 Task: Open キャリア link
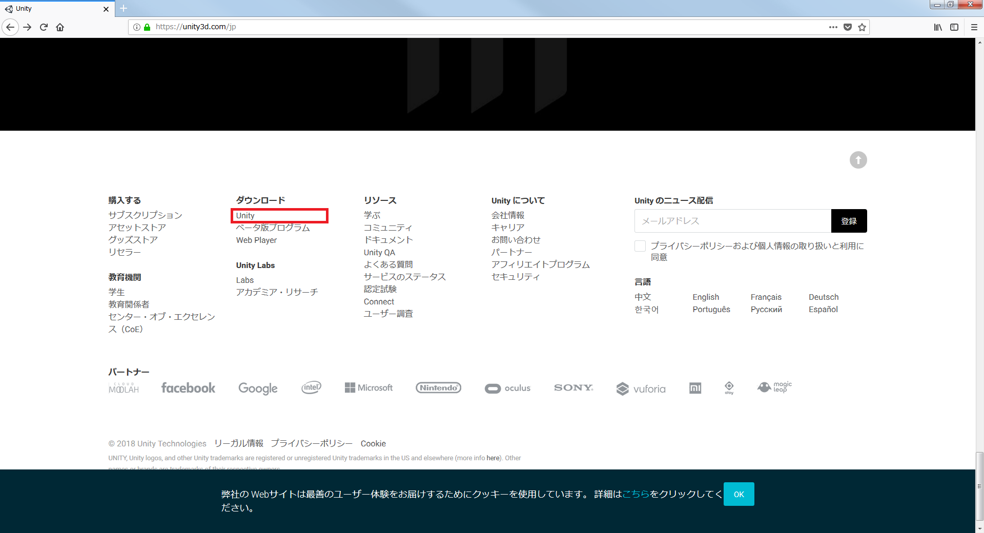tap(508, 228)
